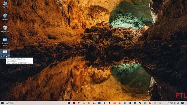Select the Recycle Bin desktop icon
The height and width of the screenshot is (105, 187).
coord(5,29)
